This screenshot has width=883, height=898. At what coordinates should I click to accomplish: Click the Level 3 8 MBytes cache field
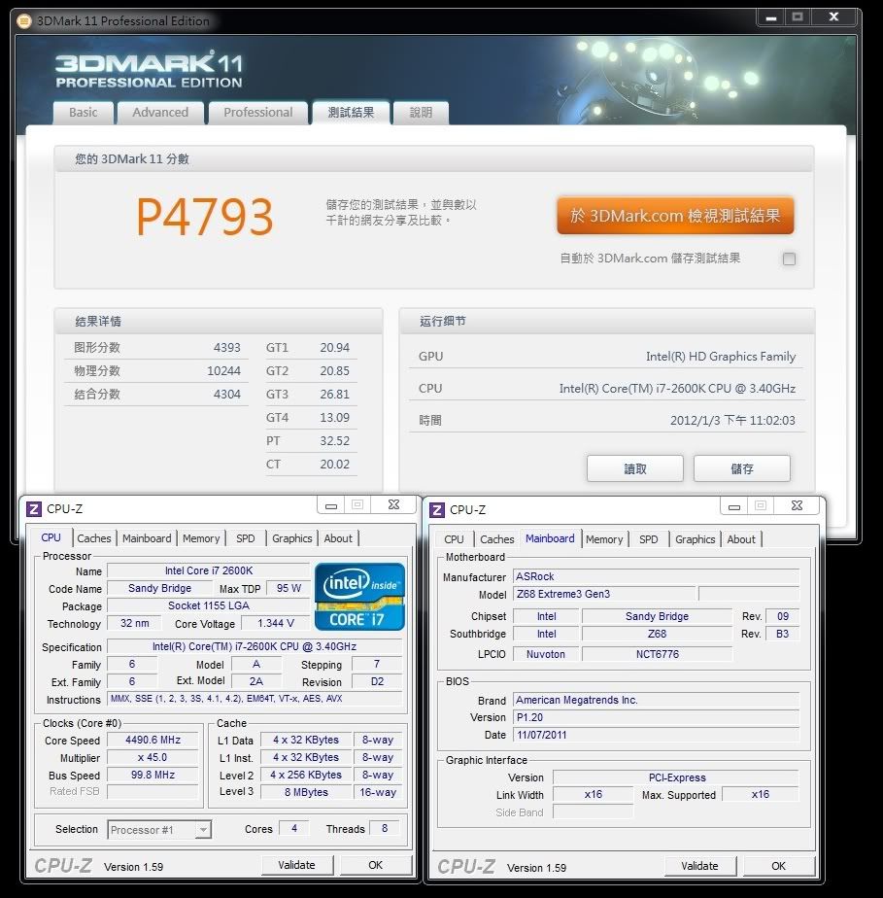click(x=306, y=792)
